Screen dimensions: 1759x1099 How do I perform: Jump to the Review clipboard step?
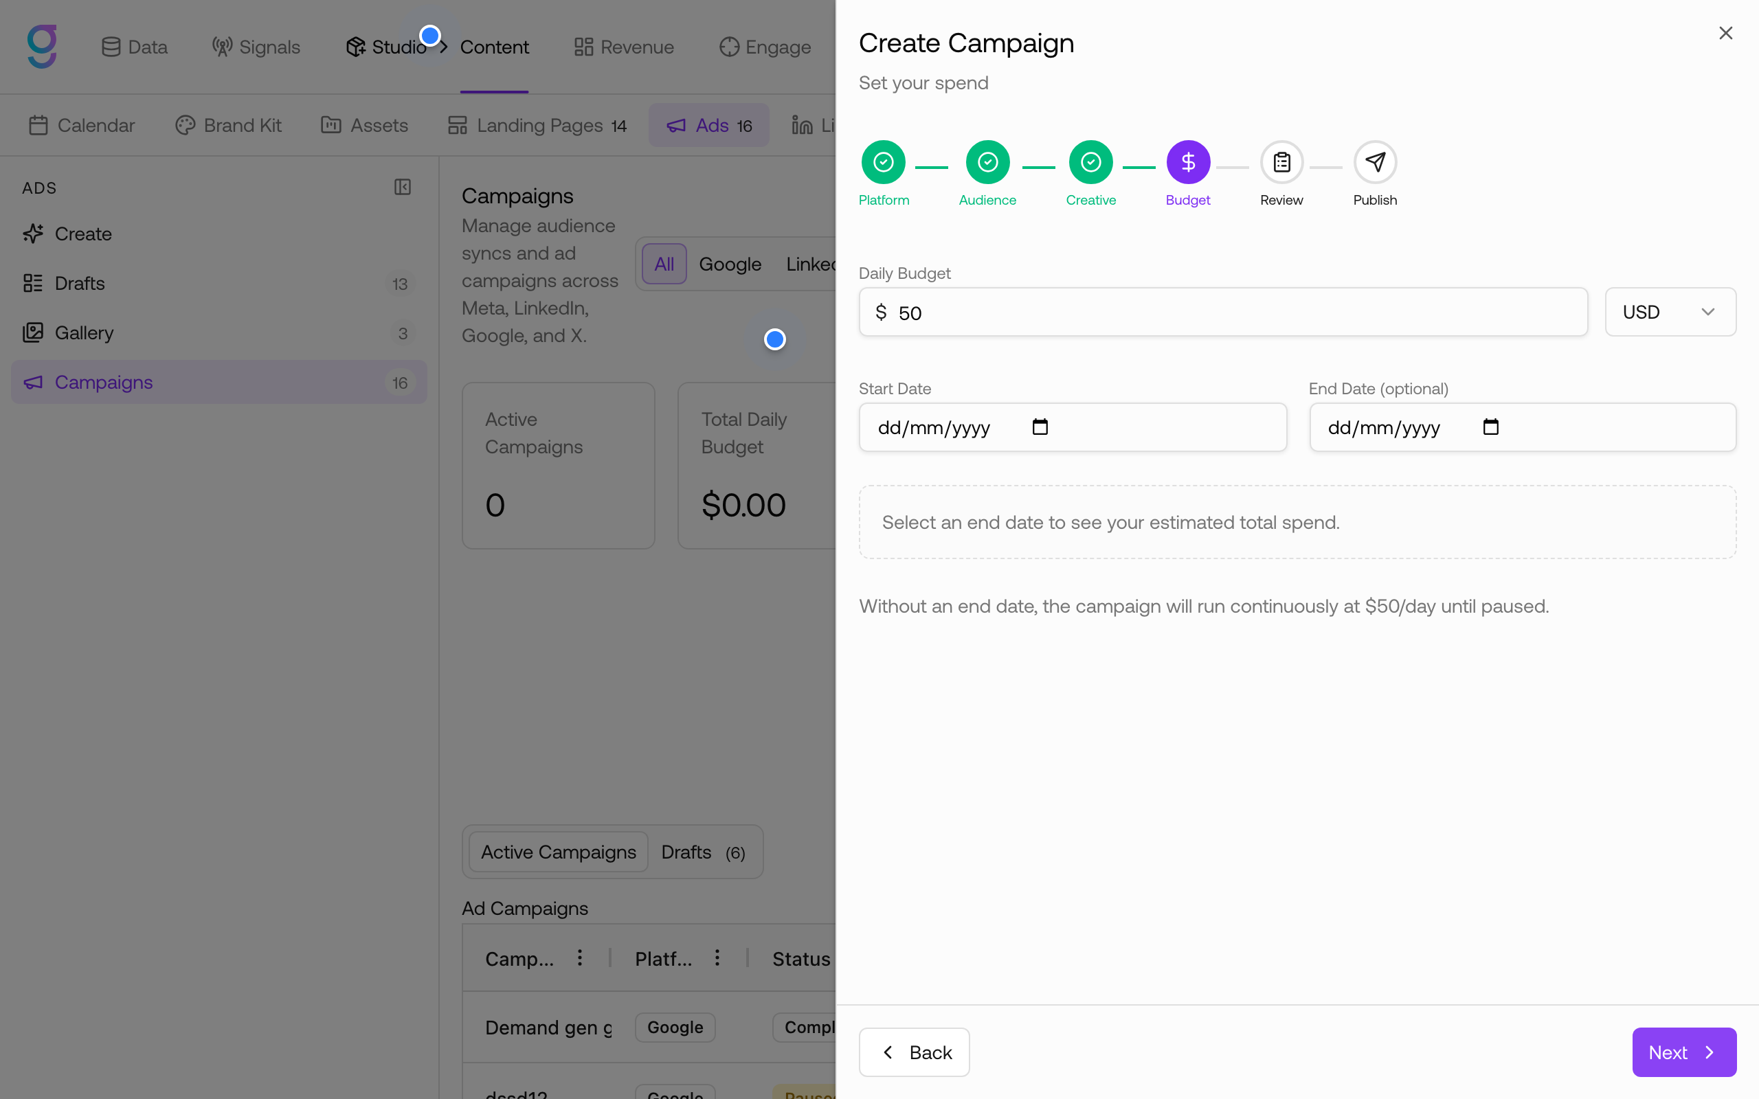coord(1281,162)
